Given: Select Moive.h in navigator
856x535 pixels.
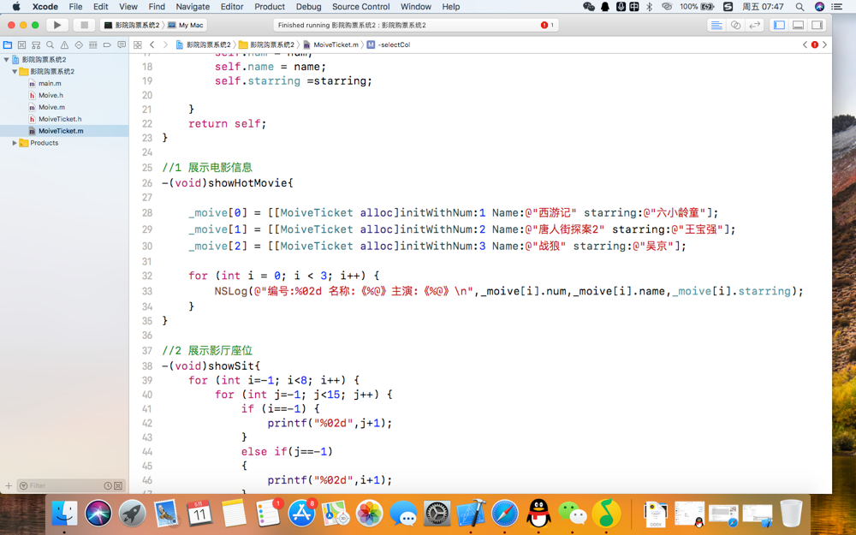Looking at the screenshot, I should click(51, 96).
